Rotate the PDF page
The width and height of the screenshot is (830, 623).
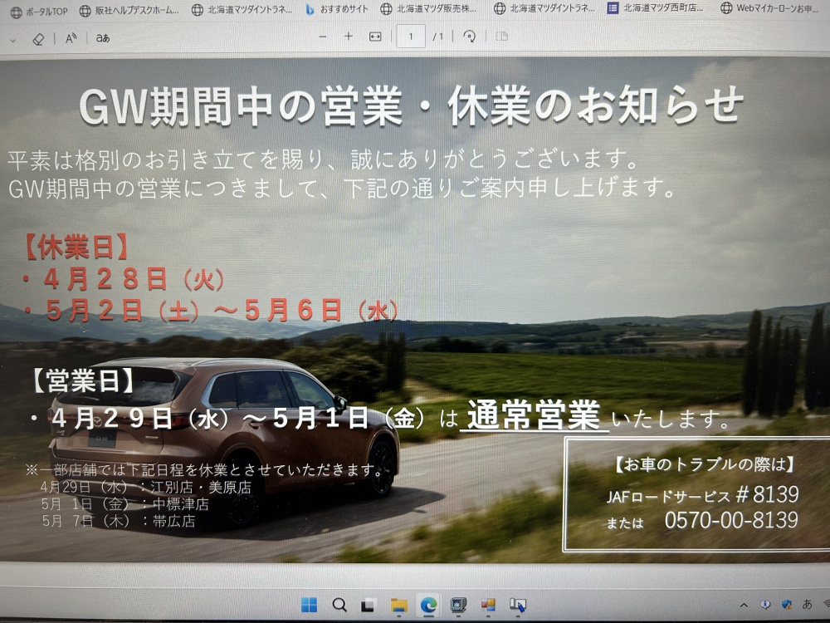[x=470, y=37]
